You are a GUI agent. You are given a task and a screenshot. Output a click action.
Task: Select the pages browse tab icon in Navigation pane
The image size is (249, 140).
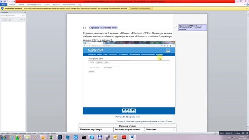6,20
